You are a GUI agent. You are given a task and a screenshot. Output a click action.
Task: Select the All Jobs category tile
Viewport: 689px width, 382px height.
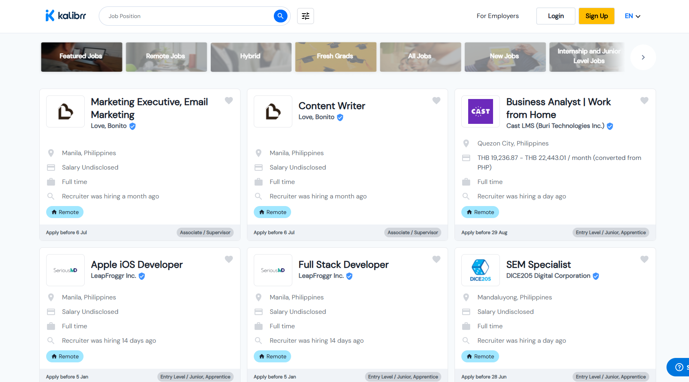(x=420, y=57)
